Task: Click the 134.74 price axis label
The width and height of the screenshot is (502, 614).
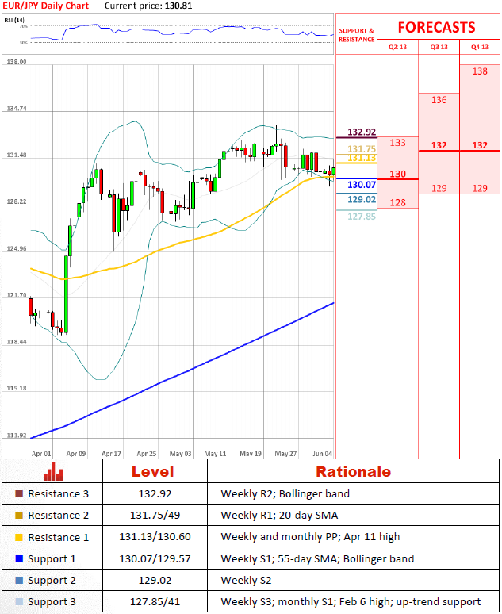Action: click(x=17, y=109)
